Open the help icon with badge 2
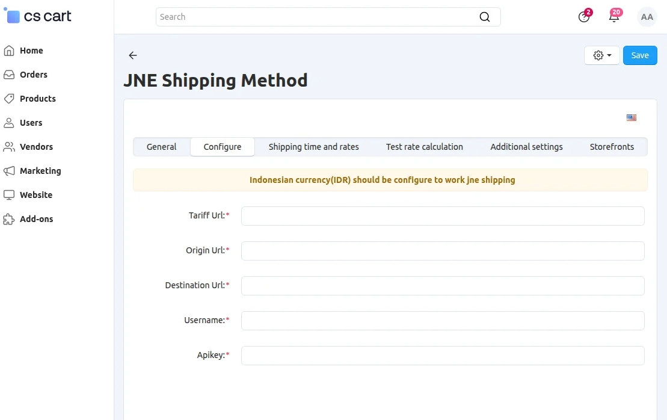 pos(583,17)
